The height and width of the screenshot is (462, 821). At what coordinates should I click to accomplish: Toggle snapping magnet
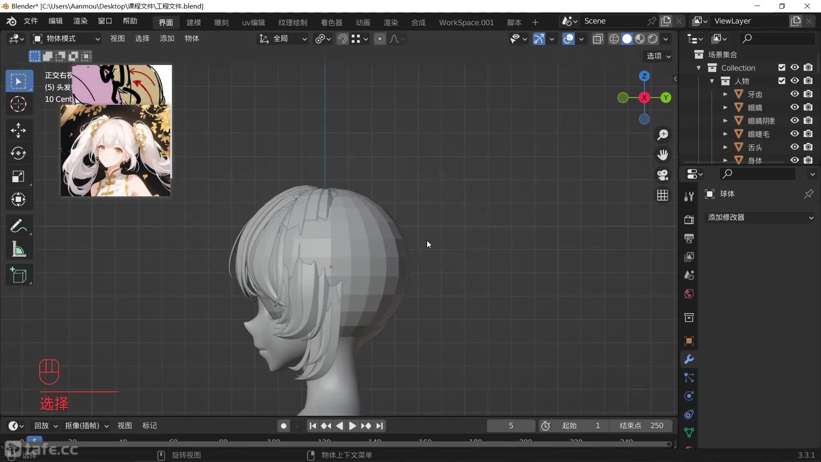[x=342, y=39]
